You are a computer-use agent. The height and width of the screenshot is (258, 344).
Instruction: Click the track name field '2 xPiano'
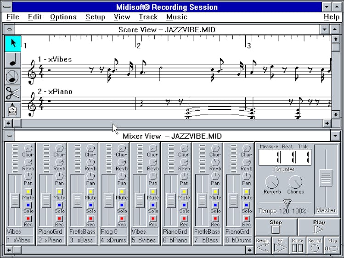tap(51, 240)
